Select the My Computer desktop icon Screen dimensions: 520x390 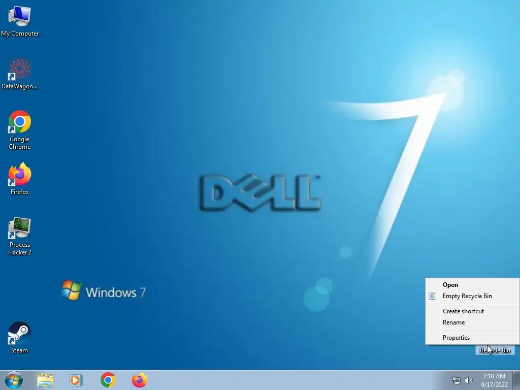[x=20, y=20]
